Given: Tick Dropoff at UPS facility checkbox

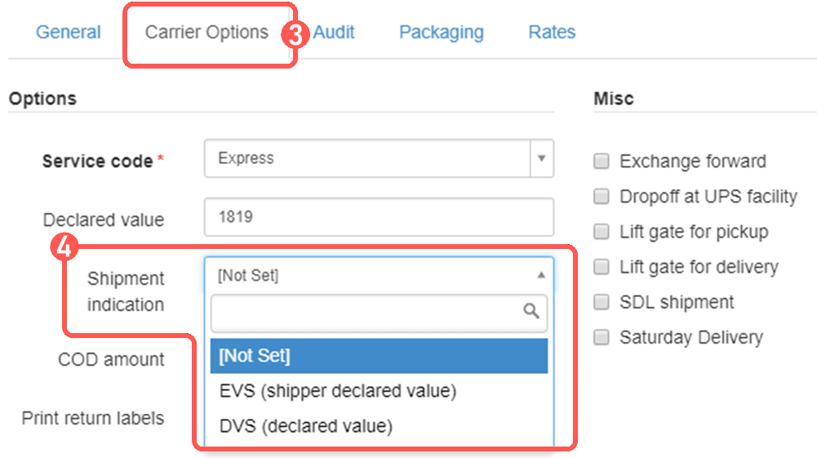Looking at the screenshot, I should (602, 197).
